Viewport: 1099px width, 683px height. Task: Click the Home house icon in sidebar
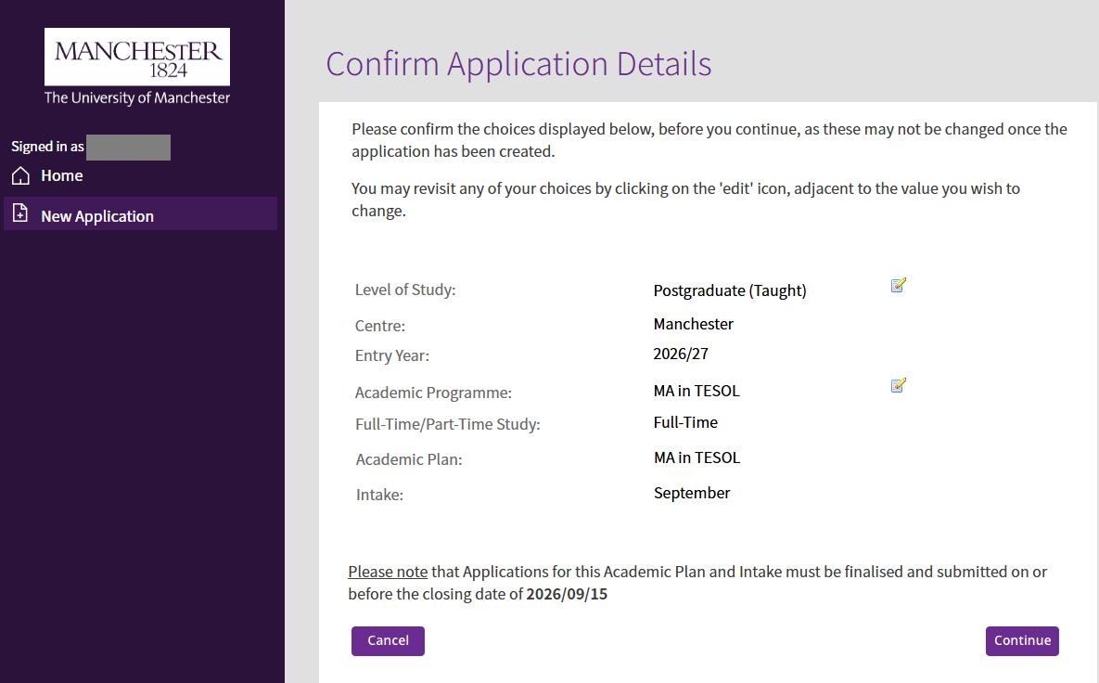[20, 175]
